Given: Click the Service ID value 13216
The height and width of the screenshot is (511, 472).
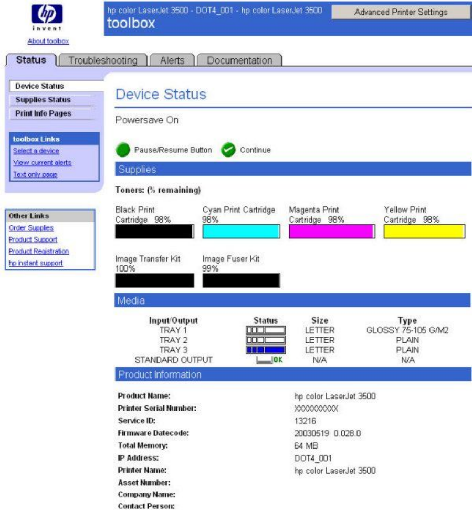Looking at the screenshot, I should pyautogui.click(x=305, y=421).
